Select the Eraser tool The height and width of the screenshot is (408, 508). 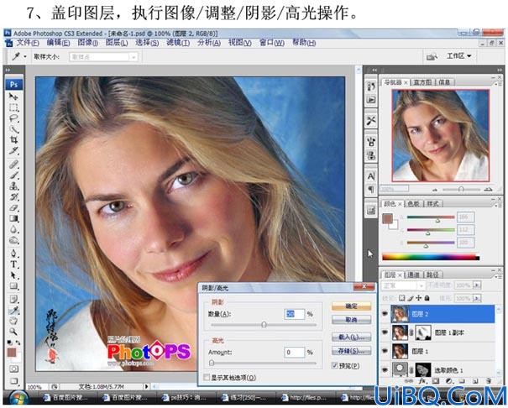click(x=13, y=207)
